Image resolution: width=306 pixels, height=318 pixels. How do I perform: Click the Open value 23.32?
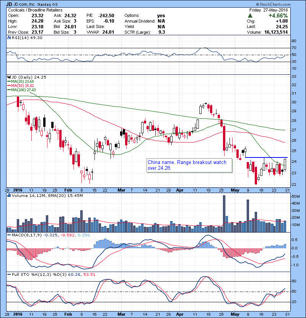tap(37, 16)
